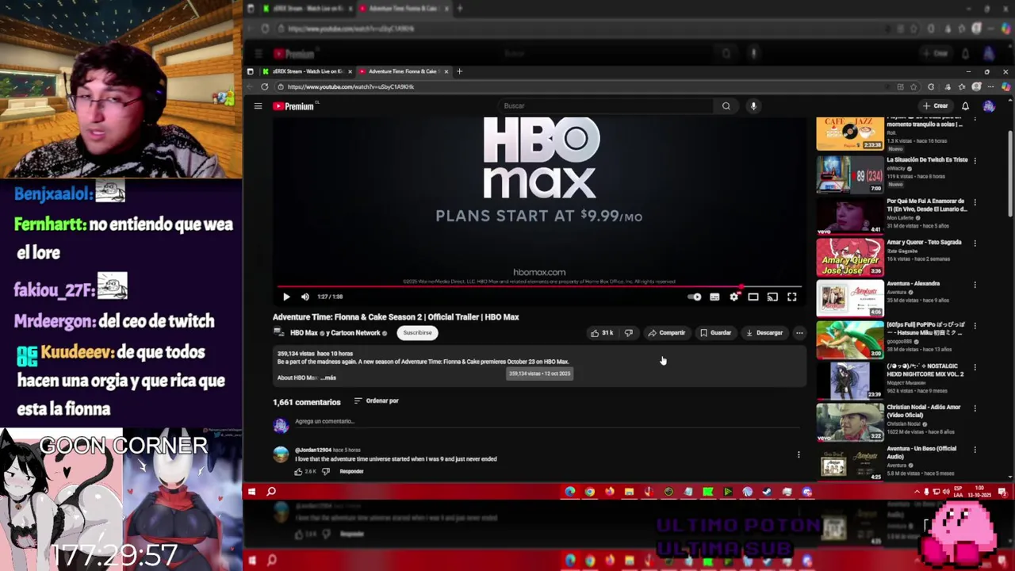Switch to the Kick Stream browser tab

pyautogui.click(x=308, y=71)
